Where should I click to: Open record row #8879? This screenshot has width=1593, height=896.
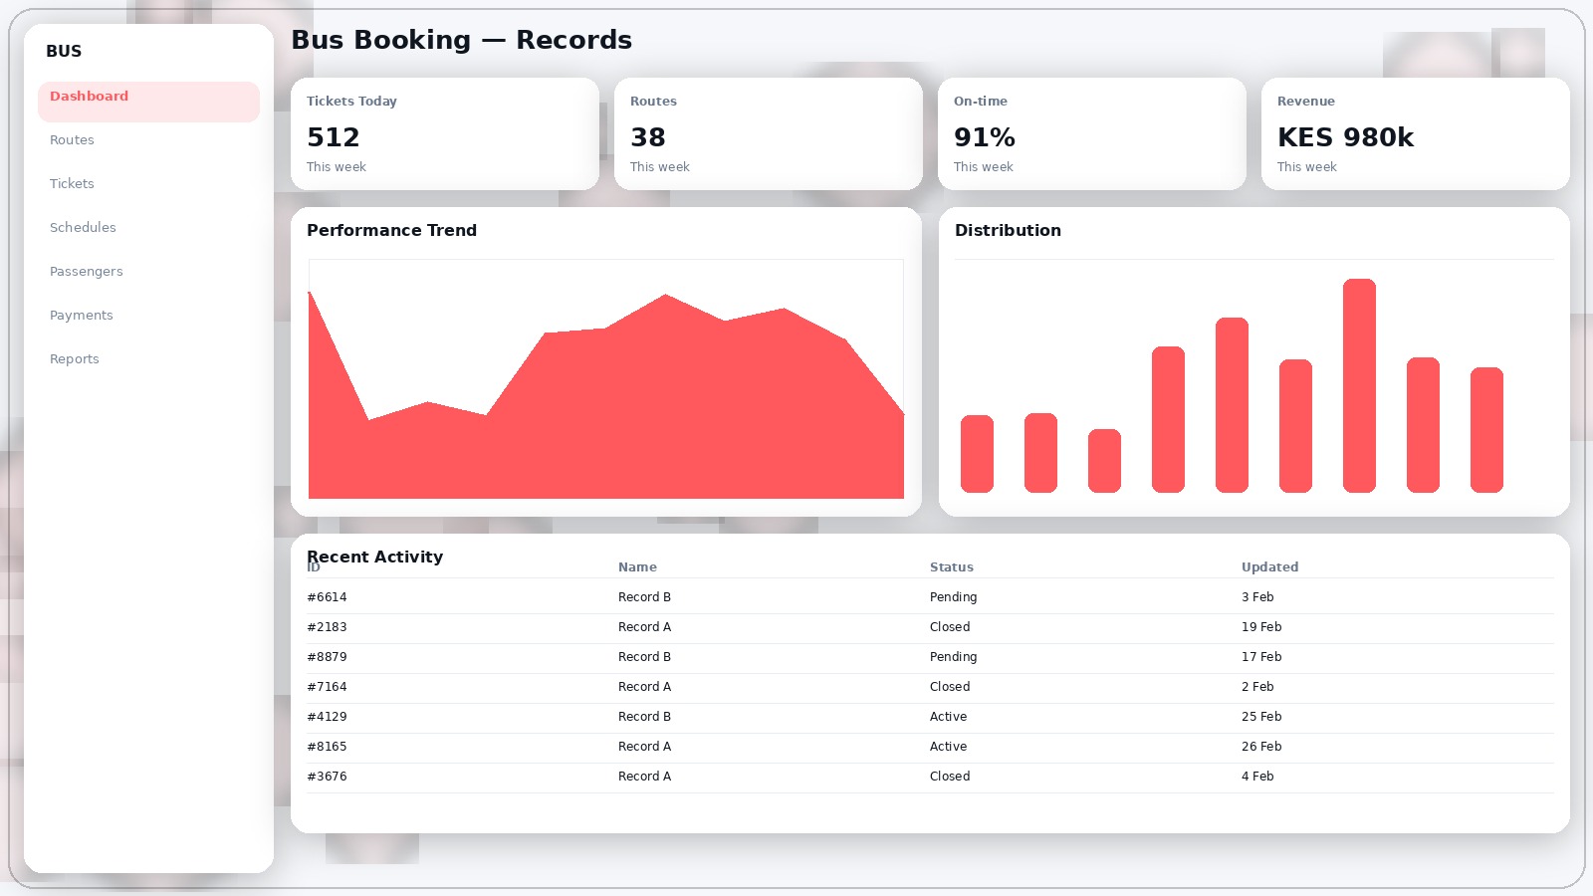click(929, 657)
